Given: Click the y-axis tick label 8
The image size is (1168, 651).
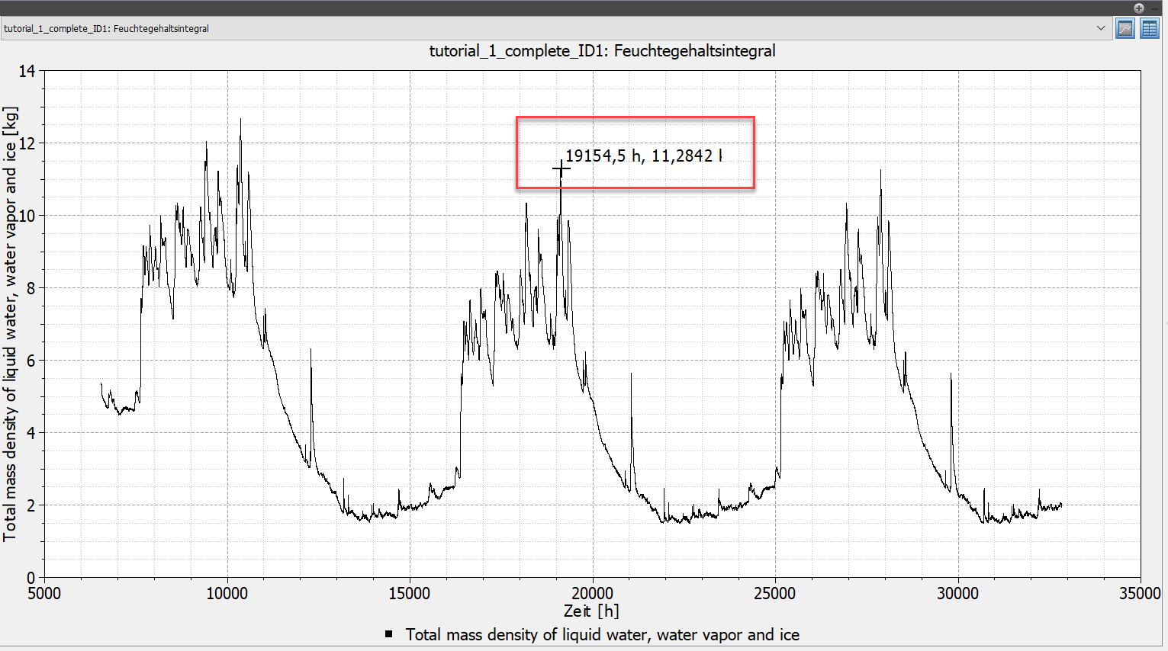Looking at the screenshot, I should pyautogui.click(x=31, y=288).
